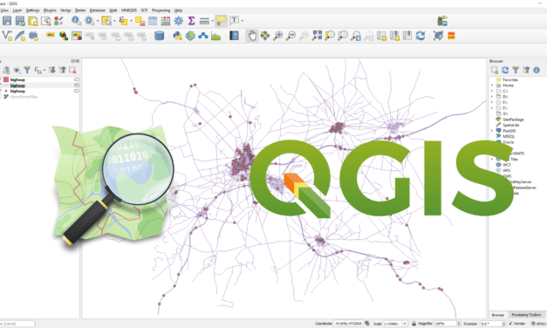Screen dimensions: 547x328
Task: Expand the C:\ drive in Browser
Action: 492,91
